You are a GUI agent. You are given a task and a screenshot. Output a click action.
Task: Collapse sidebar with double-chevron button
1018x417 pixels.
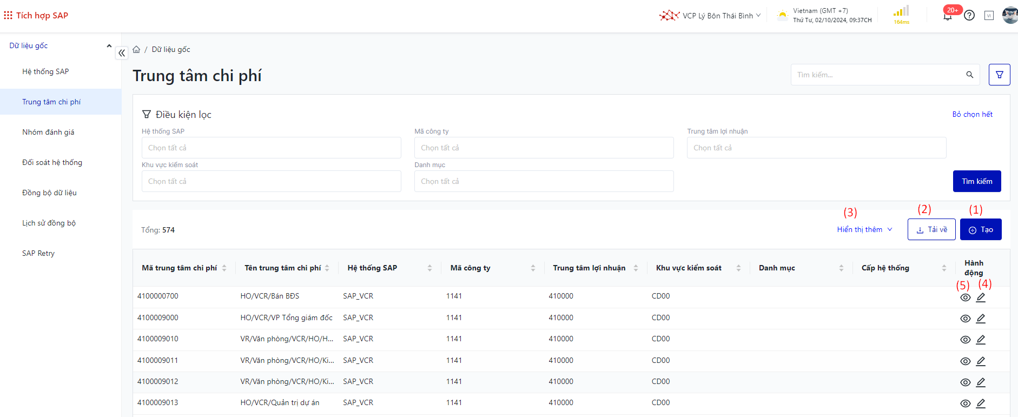[122, 53]
